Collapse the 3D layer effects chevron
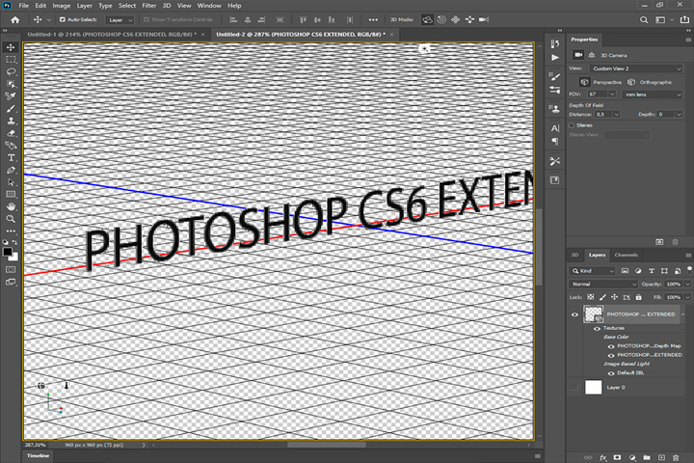 pyautogui.click(x=683, y=314)
